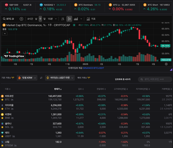This screenshot has height=148, width=173.
Task: Click the 103.37B volume axis label
Action: tap(166, 60)
